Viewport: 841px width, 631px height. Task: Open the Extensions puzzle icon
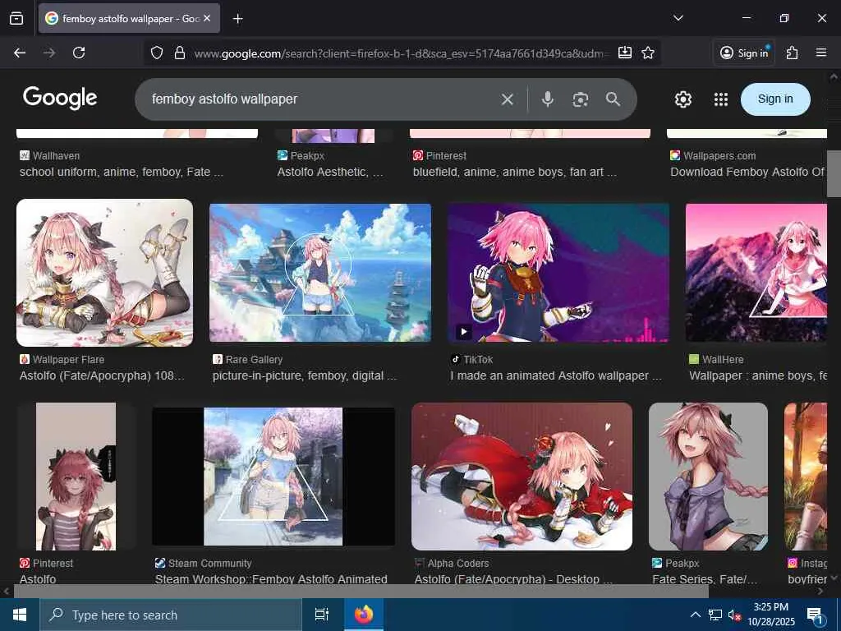pos(793,53)
